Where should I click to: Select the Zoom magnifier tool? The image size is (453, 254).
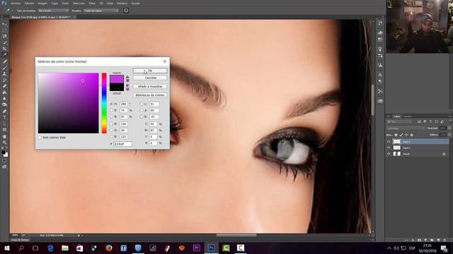tap(5, 143)
